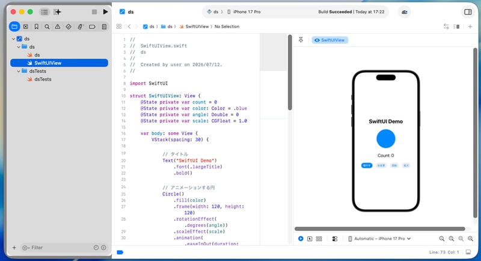This screenshot has width=481, height=261.
Task: Zoom in the preview canvas
Action: [x=470, y=239]
